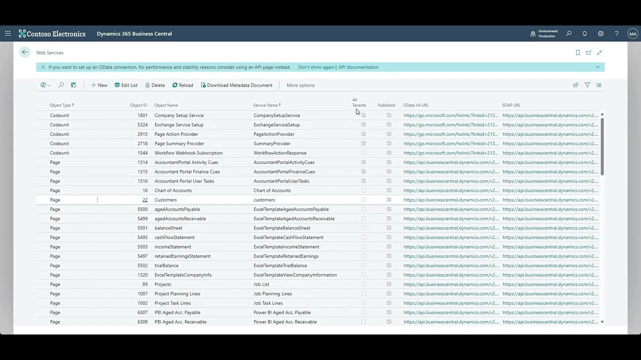Open OData V4 URL column header menu
Image resolution: width=641 pixels, height=360 pixels.
416,105
